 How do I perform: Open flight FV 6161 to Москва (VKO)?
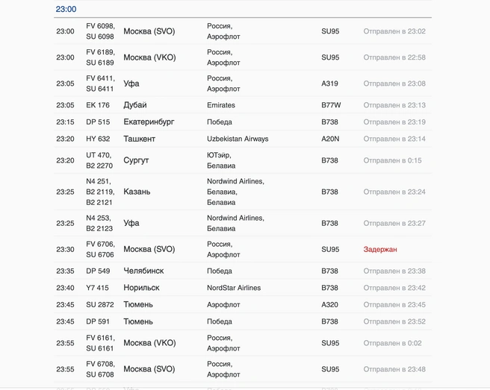[243, 343]
